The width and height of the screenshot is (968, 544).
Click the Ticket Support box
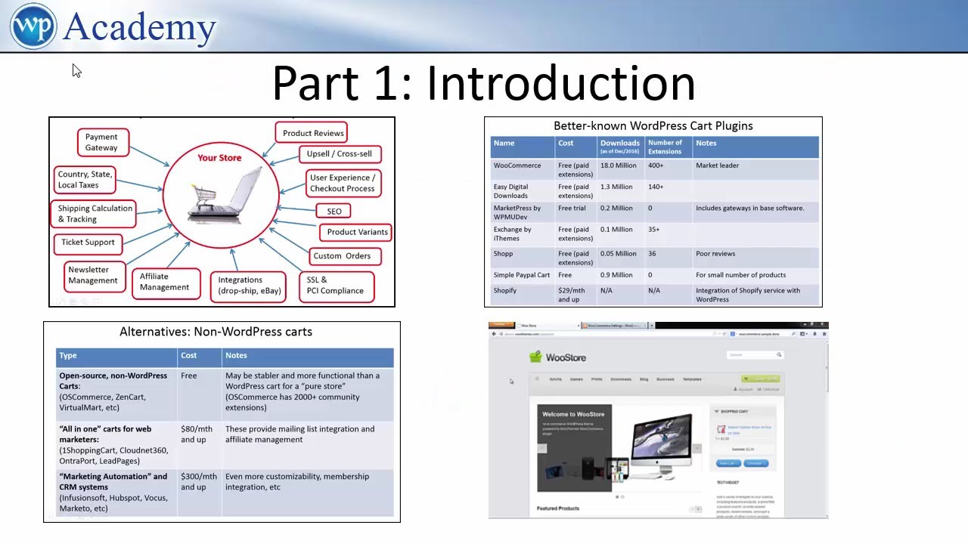click(x=87, y=243)
